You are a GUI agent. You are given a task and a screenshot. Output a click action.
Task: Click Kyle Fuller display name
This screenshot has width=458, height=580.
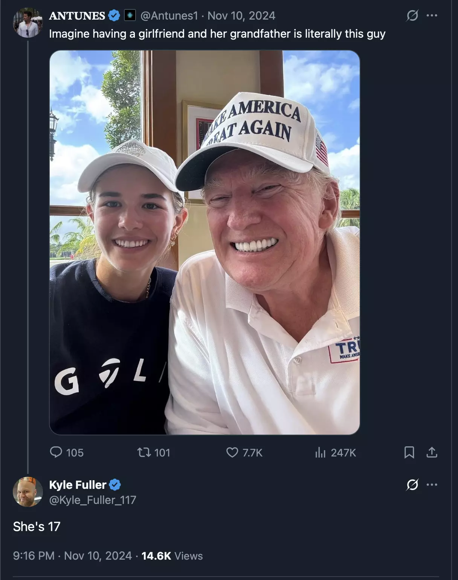click(x=78, y=485)
